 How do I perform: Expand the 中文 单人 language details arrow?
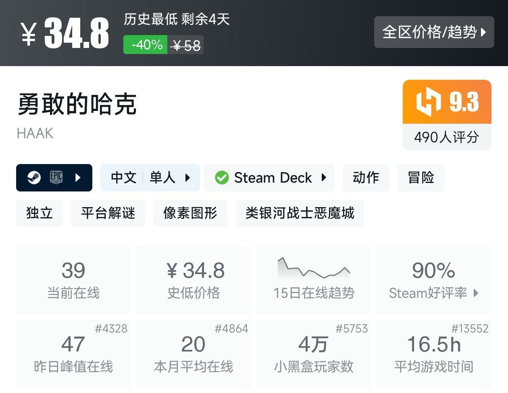187,177
